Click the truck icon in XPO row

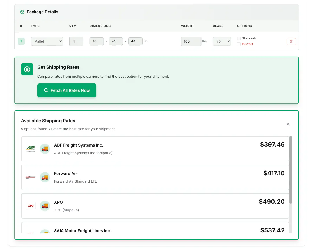point(45,206)
